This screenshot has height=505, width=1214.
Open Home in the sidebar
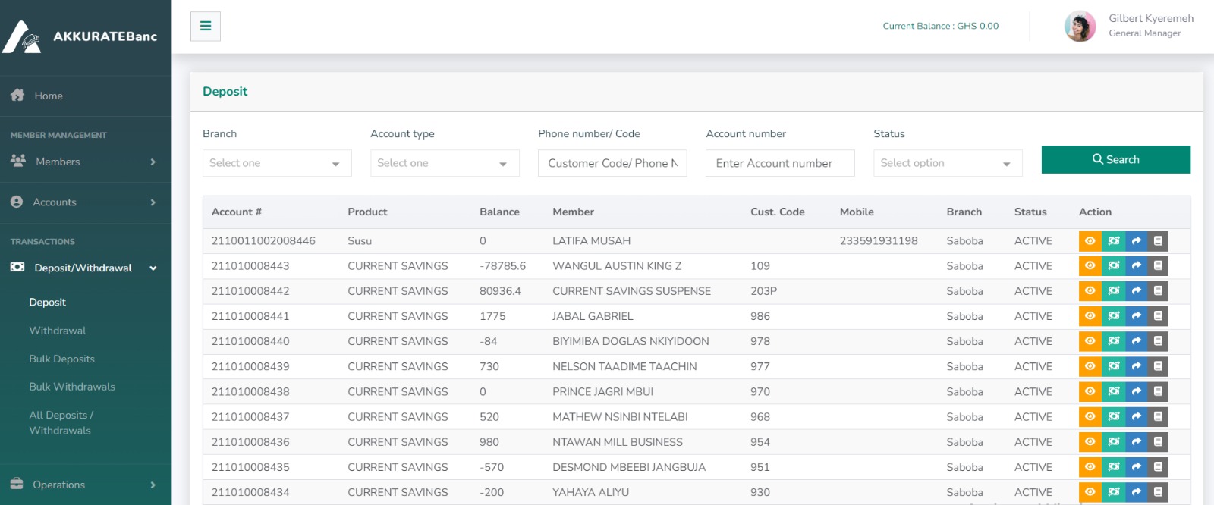[x=48, y=96]
